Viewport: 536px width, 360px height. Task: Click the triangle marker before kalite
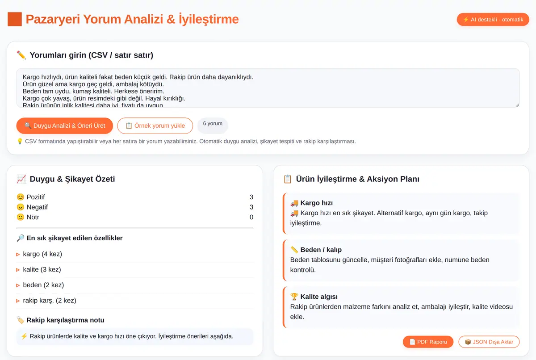coord(18,270)
